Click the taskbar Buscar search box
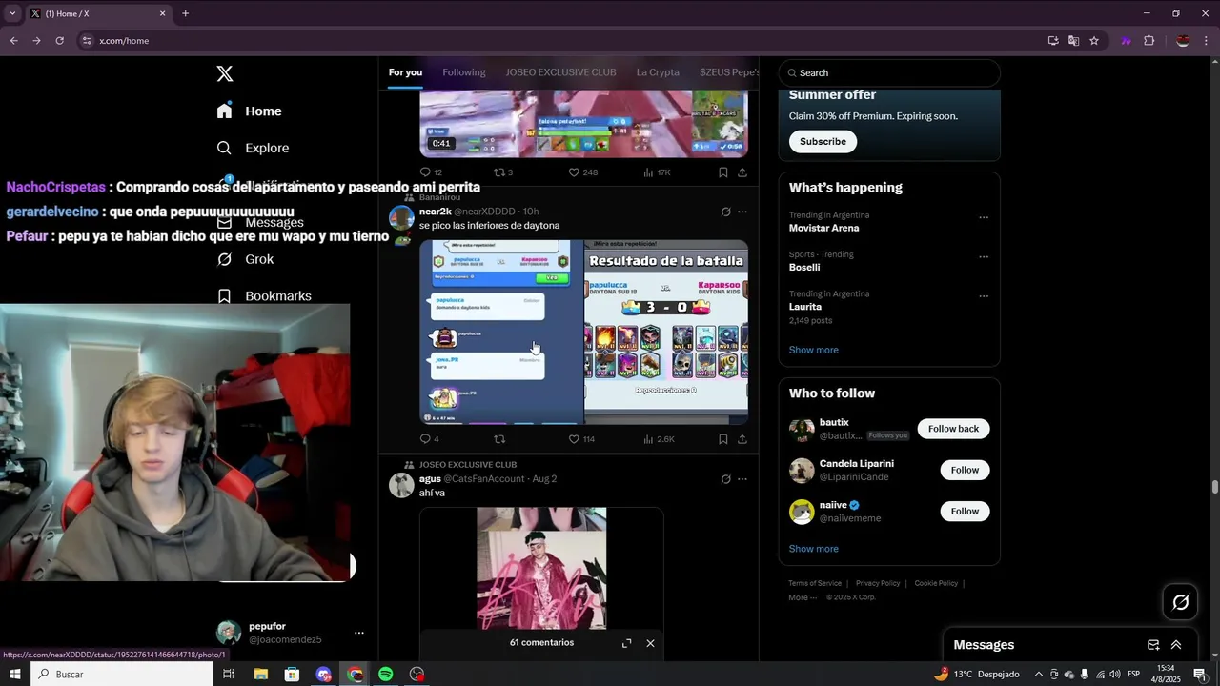 (x=122, y=674)
